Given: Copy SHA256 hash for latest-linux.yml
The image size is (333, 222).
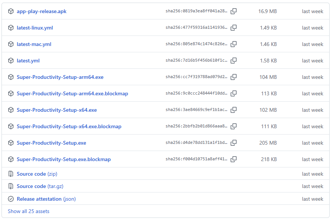Looking at the screenshot, I should coord(234,28).
